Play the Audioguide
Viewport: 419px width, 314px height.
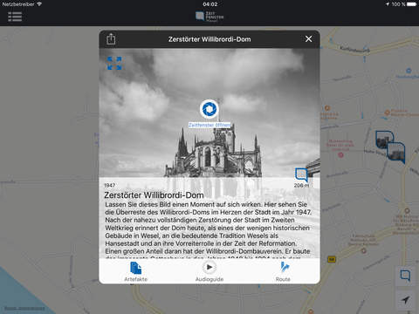pos(209,271)
